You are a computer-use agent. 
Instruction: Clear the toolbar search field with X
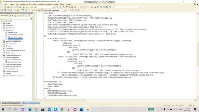coord(55,7)
